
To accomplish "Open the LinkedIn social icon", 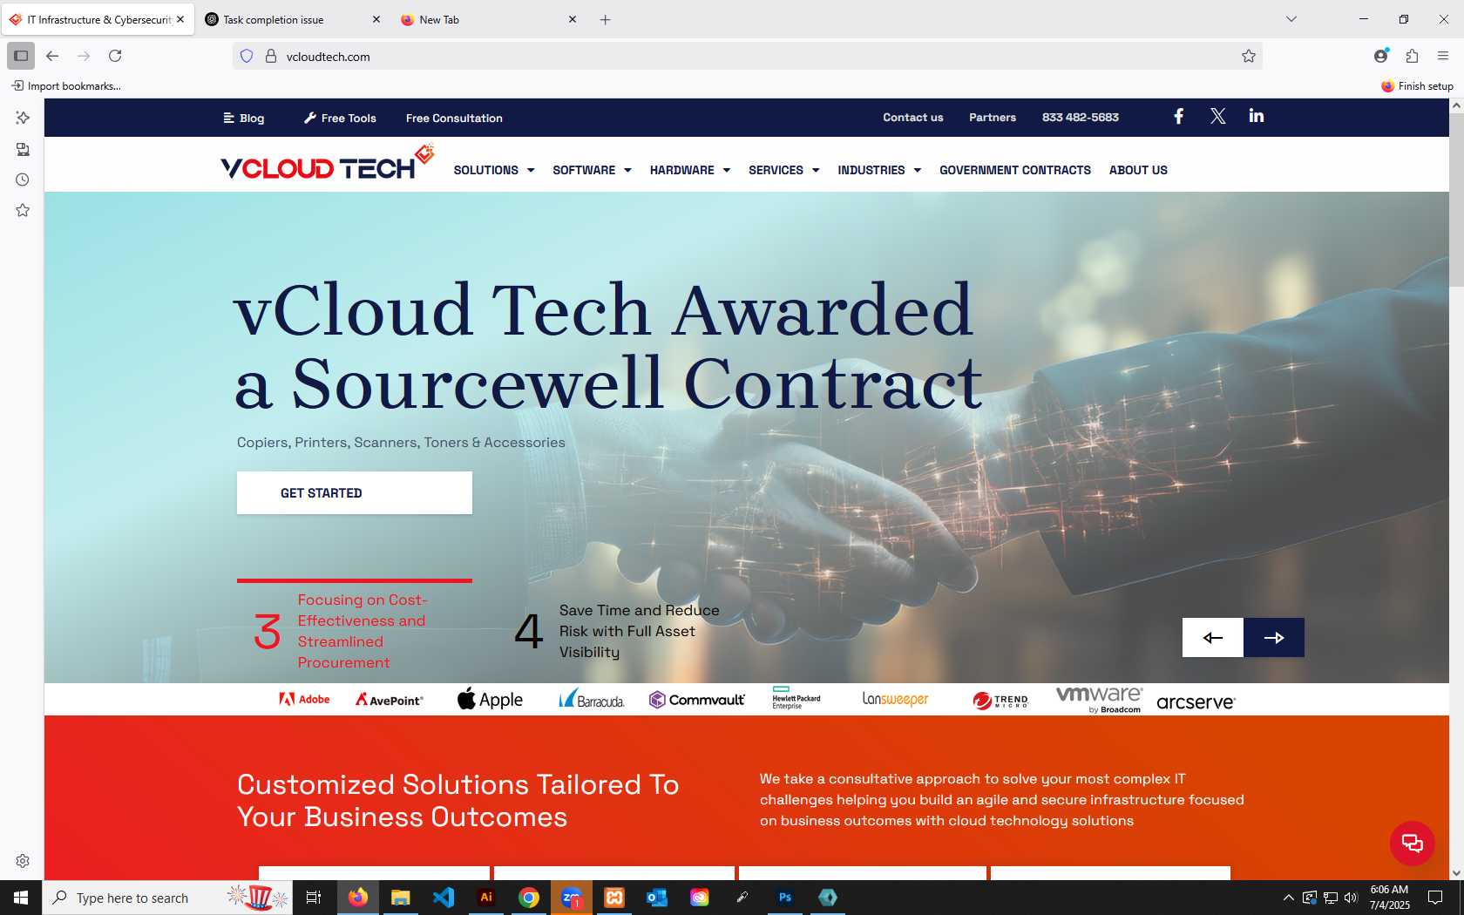I will [x=1256, y=116].
